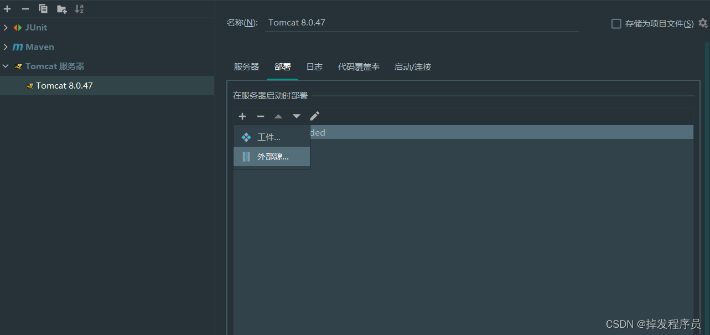Open the 启动/连接 tab
710x335 pixels.
click(x=412, y=67)
